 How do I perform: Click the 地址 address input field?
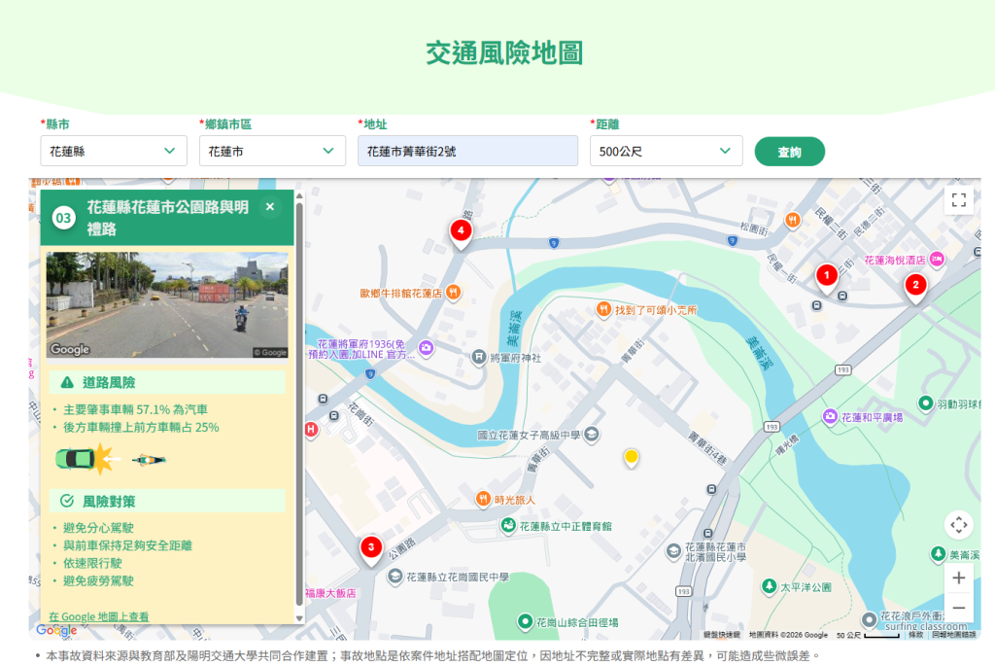click(467, 151)
